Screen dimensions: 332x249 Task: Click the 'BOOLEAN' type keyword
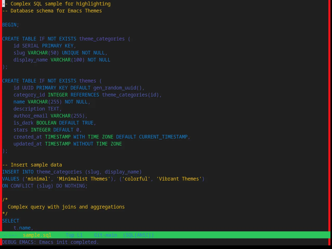click(46, 123)
